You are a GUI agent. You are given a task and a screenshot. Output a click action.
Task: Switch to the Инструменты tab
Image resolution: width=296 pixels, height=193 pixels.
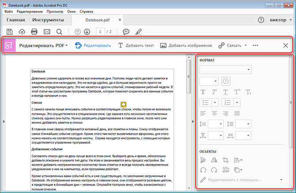48,20
